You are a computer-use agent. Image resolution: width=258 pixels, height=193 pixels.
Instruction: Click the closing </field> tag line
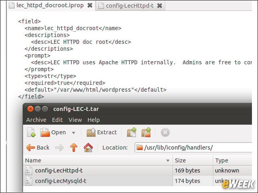coord(31,96)
